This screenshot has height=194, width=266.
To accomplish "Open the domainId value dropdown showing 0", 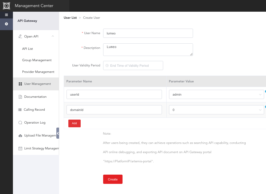I will coord(216,110).
